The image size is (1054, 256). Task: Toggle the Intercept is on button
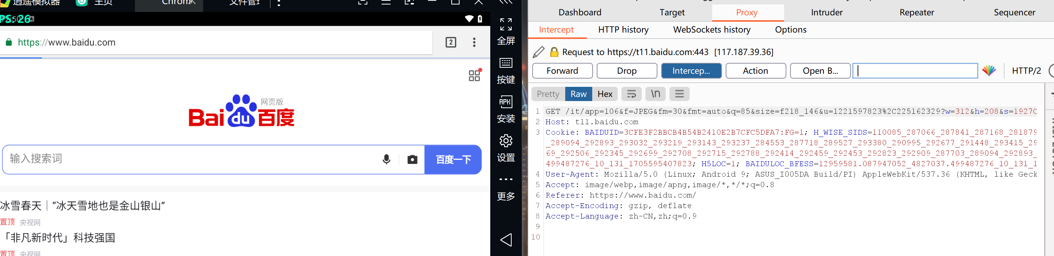point(691,71)
